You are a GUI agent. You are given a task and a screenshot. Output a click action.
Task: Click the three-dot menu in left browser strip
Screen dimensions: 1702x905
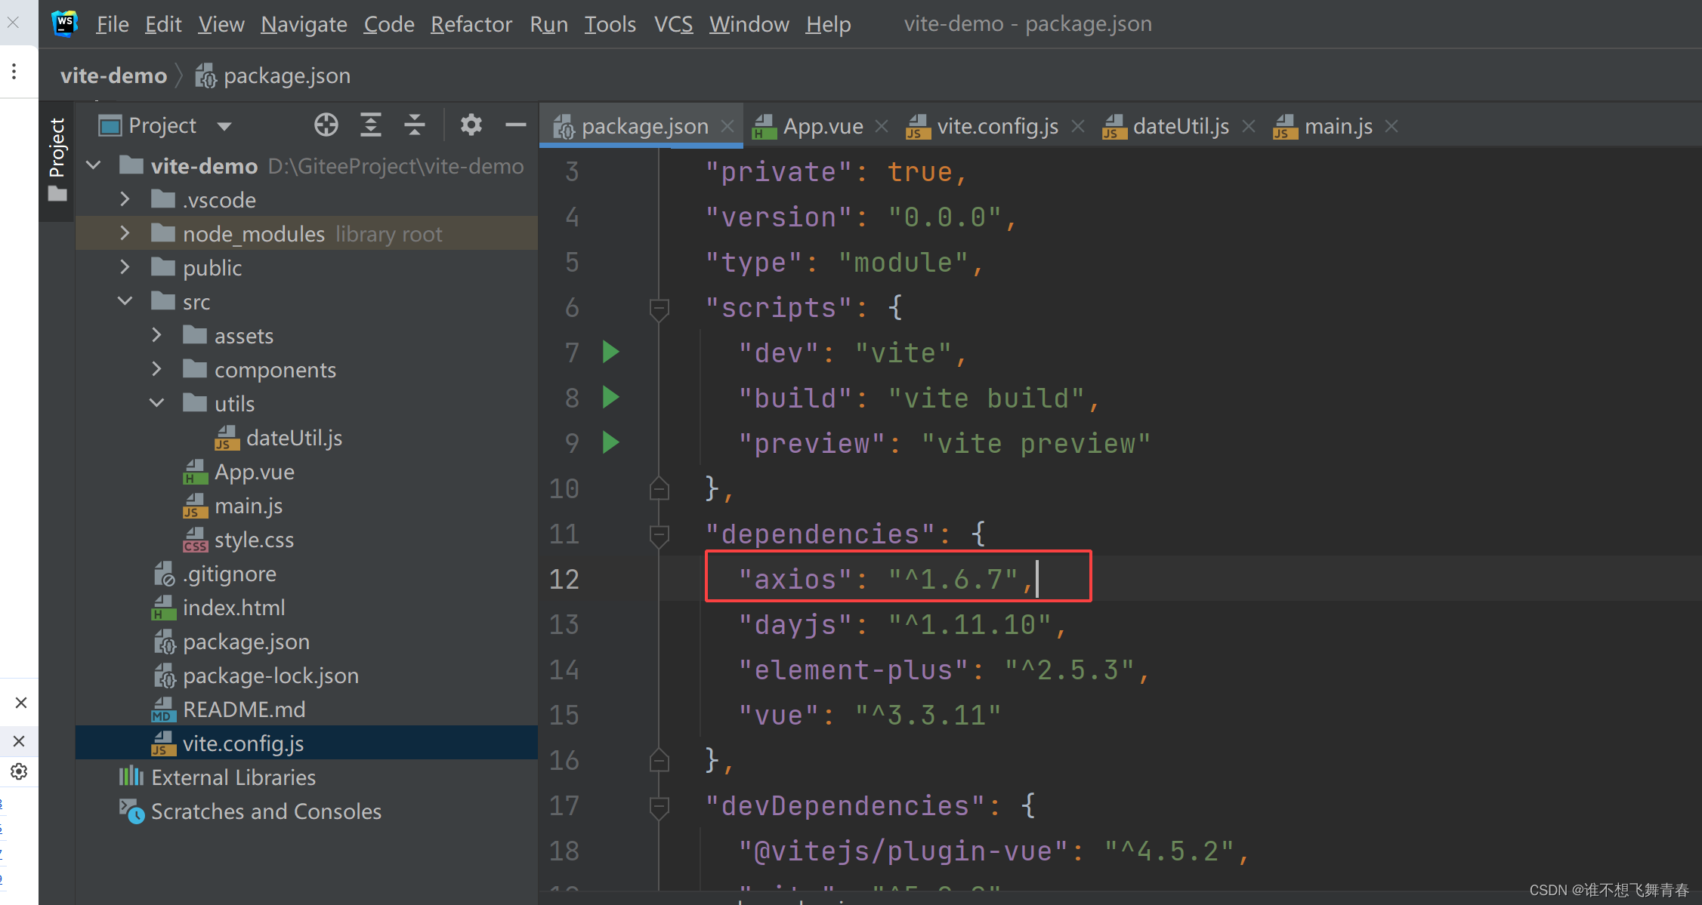tap(14, 72)
